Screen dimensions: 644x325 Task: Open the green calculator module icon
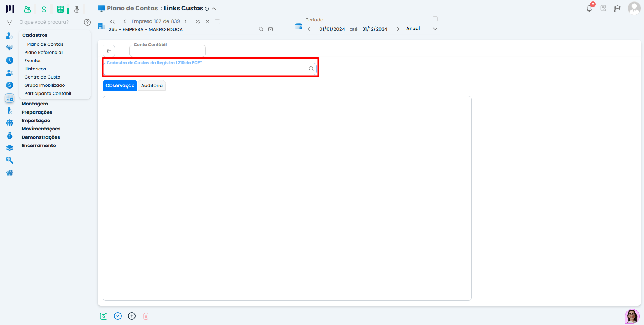(60, 9)
